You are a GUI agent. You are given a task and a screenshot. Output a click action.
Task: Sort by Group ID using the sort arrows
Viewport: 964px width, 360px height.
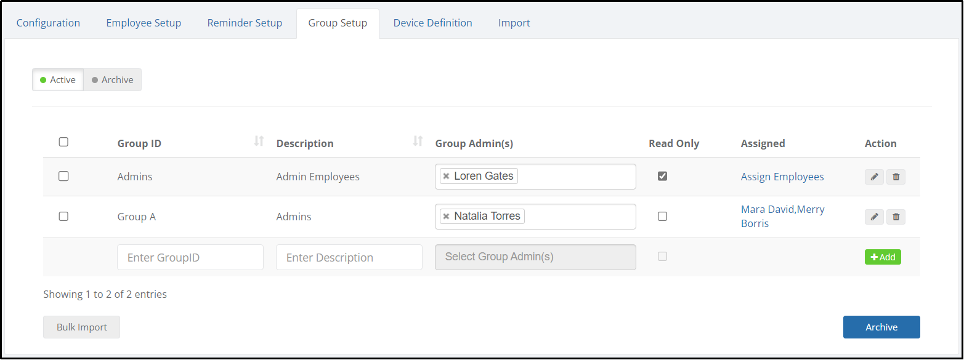259,141
